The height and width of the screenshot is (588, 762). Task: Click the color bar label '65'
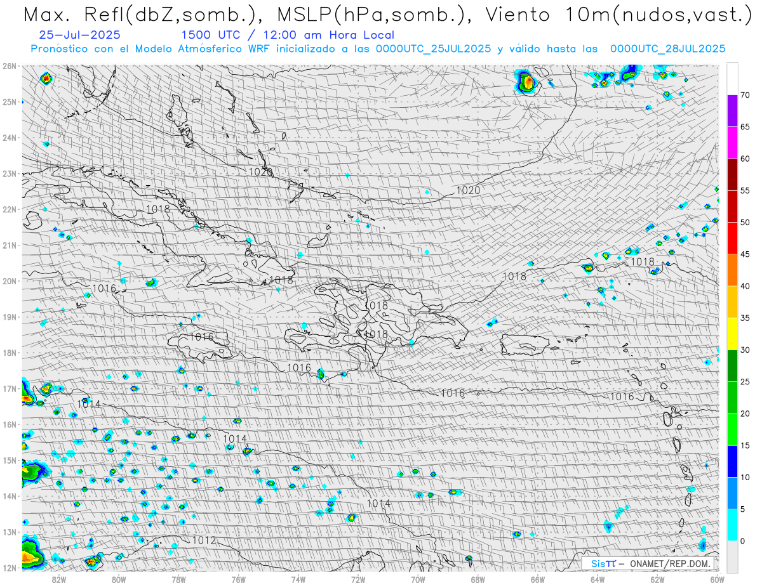[x=745, y=127]
